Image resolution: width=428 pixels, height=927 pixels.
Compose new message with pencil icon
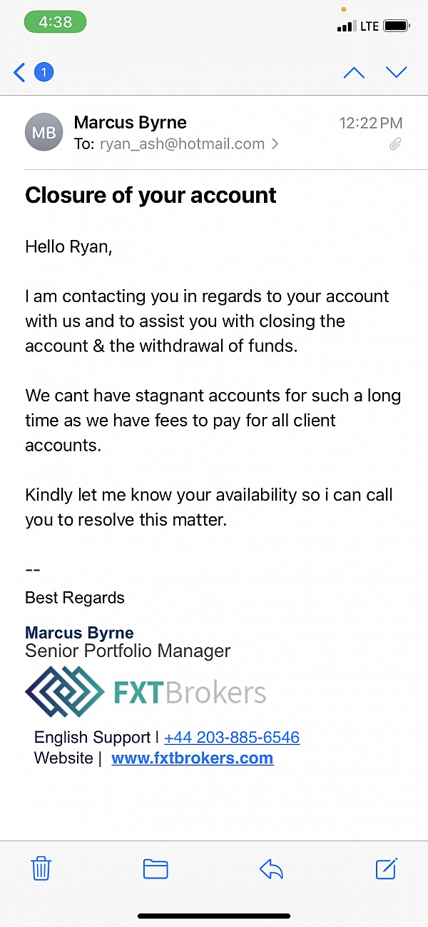[386, 868]
